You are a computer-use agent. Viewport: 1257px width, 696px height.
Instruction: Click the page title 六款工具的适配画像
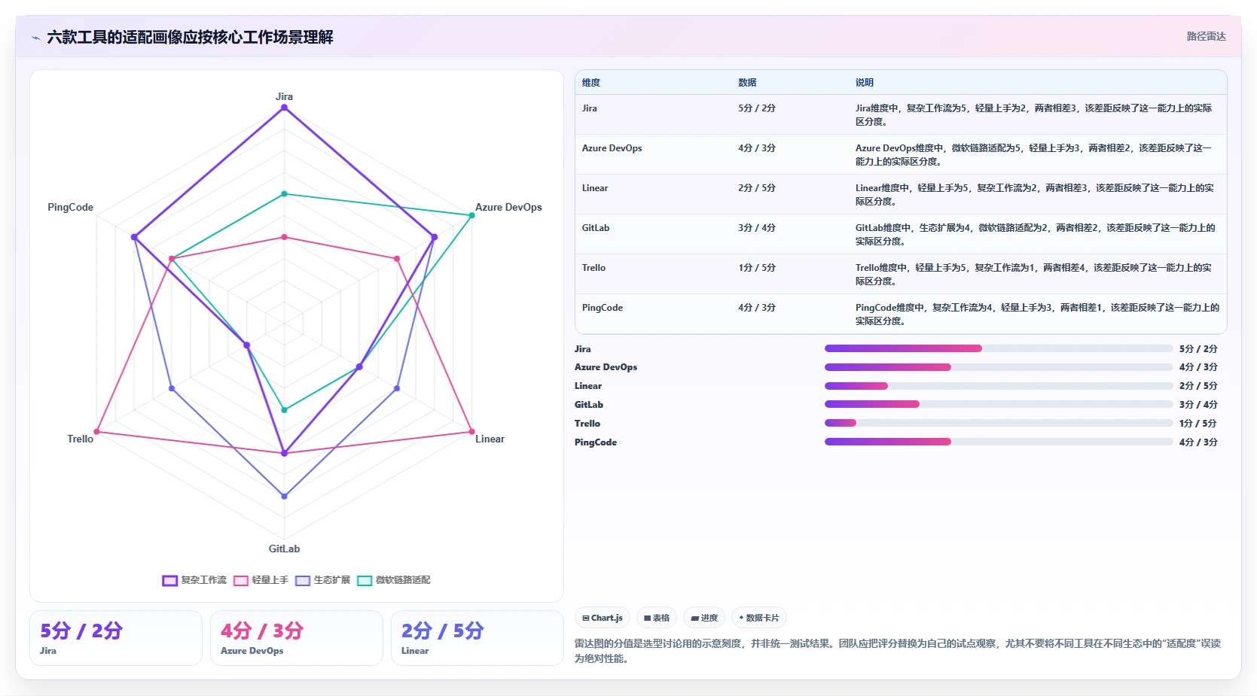pos(190,38)
